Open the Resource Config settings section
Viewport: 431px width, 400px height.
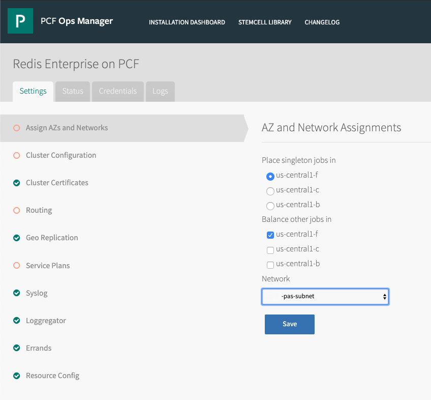(x=52, y=376)
